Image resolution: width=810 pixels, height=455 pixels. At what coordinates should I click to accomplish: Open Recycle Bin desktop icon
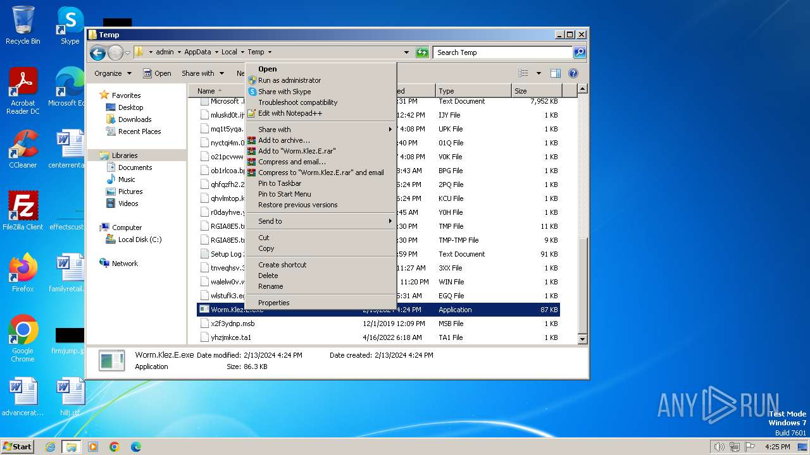tap(23, 25)
